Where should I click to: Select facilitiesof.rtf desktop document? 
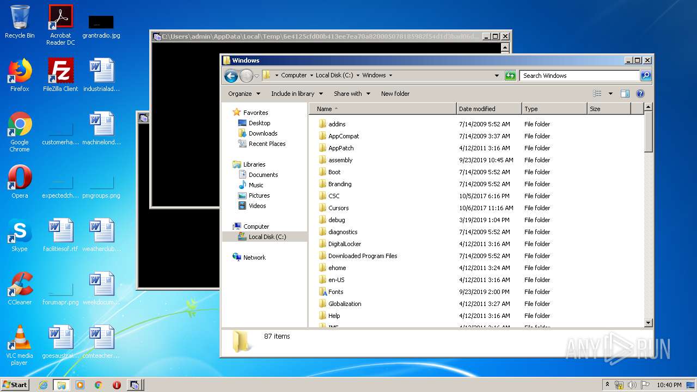pyautogui.click(x=60, y=235)
